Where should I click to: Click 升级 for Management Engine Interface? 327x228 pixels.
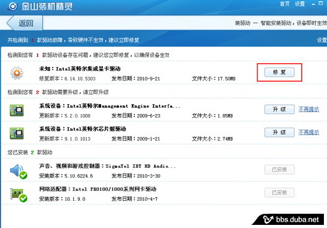pyautogui.click(x=279, y=109)
